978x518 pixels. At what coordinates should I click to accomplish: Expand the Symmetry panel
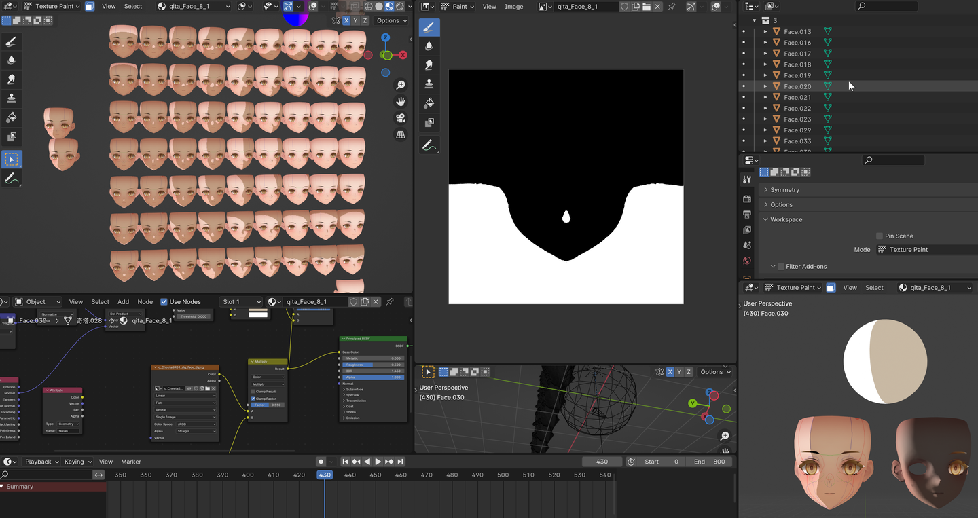(x=784, y=190)
